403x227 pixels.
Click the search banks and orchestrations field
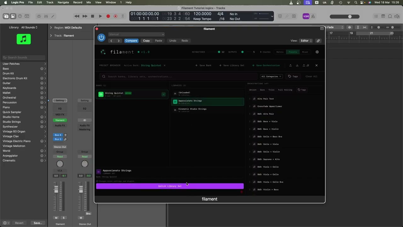pos(179,76)
